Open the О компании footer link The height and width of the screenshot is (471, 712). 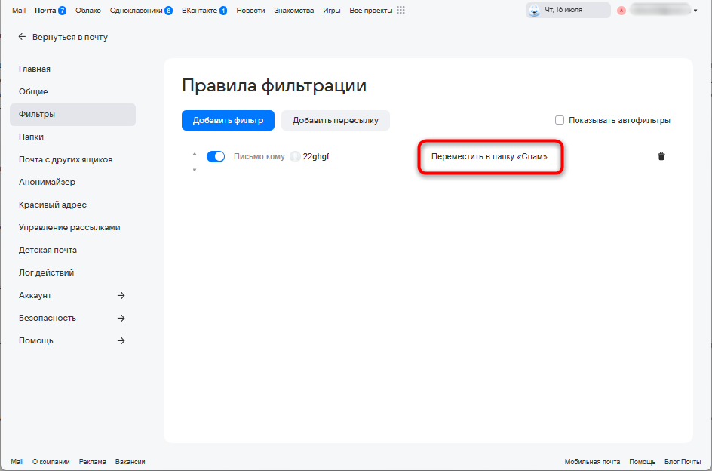51,461
